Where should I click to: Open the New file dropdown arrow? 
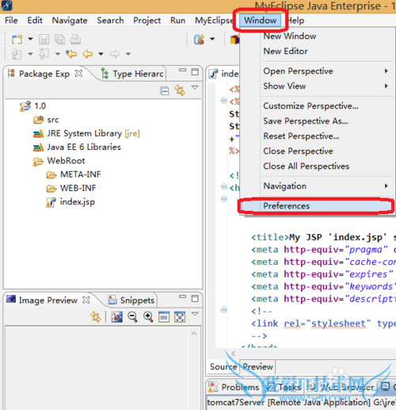(30, 39)
